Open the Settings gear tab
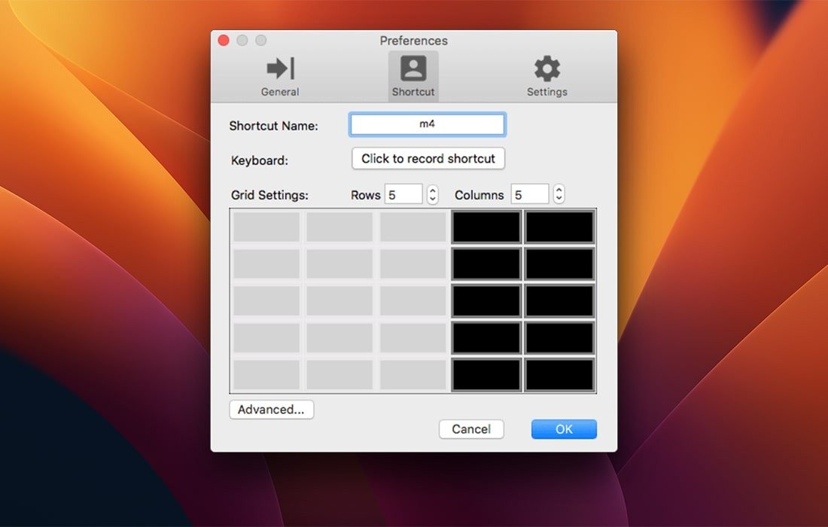 click(546, 77)
